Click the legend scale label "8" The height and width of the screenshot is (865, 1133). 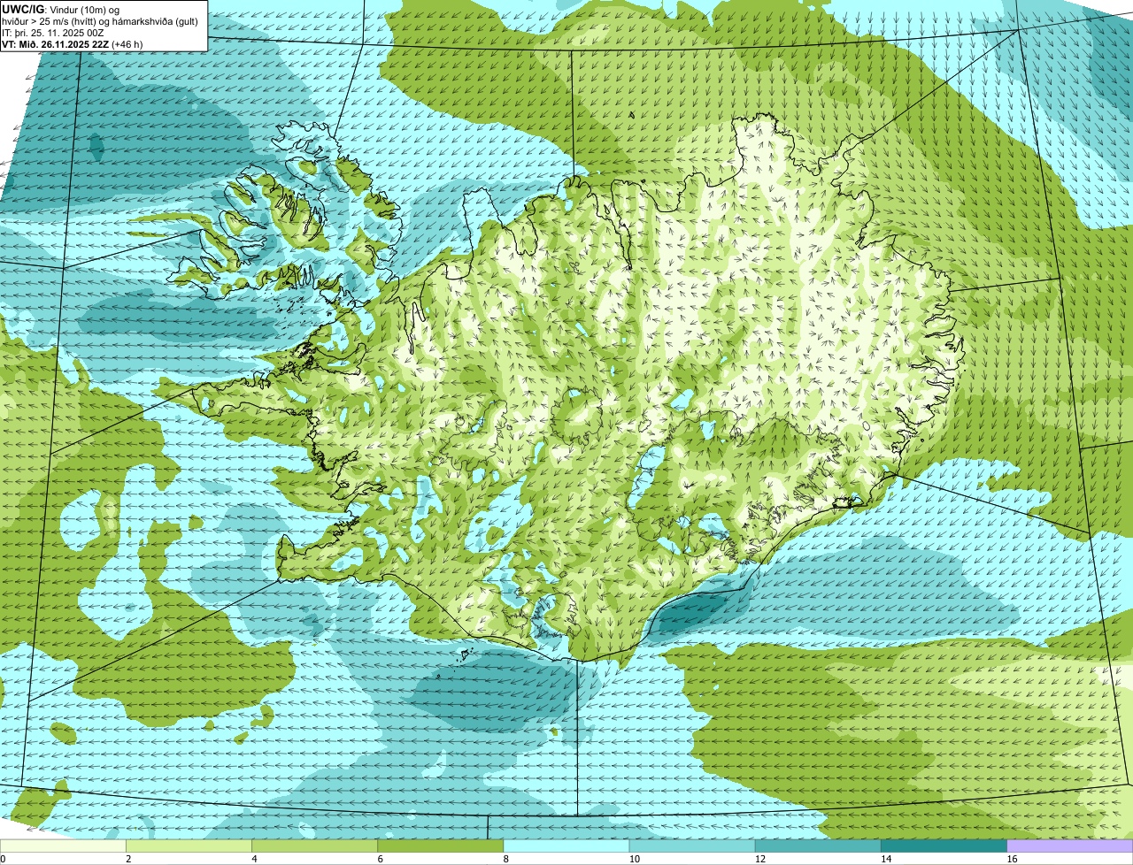tap(505, 859)
